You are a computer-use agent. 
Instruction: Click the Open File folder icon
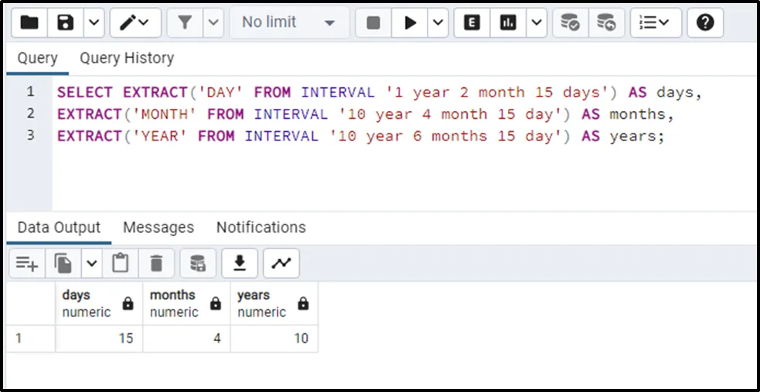click(x=29, y=23)
